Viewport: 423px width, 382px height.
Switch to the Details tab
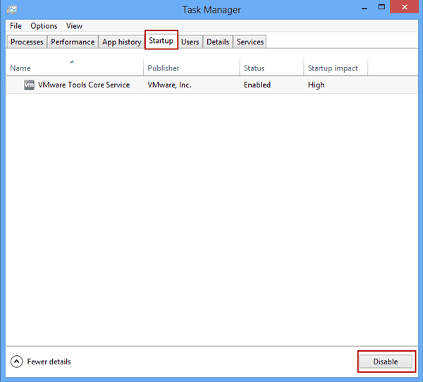(x=218, y=42)
